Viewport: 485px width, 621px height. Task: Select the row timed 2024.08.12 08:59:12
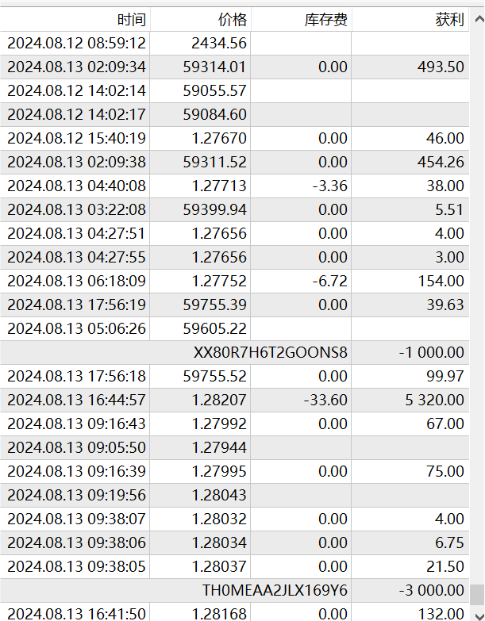[76, 44]
